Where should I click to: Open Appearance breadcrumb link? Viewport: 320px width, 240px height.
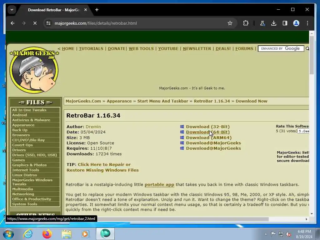tap(119, 101)
